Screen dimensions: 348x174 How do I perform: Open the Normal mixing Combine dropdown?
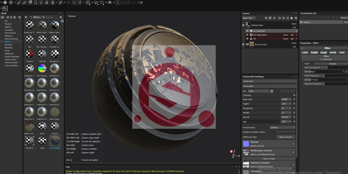[x=282, y=127]
